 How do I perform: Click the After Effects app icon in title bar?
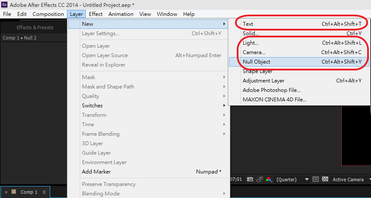pos(4,4)
